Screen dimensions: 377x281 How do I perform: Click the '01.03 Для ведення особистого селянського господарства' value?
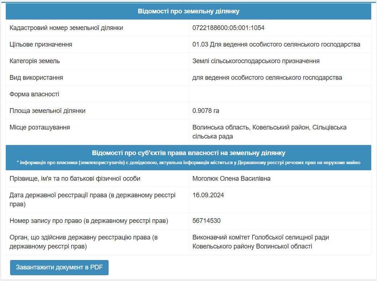point(276,44)
